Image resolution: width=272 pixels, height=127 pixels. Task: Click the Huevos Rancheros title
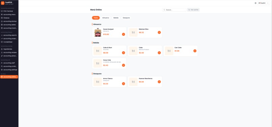[x=146, y=78]
